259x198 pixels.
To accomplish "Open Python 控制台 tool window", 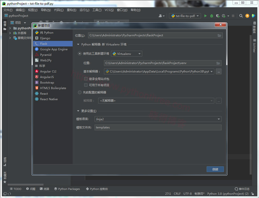I will click(x=97, y=189).
